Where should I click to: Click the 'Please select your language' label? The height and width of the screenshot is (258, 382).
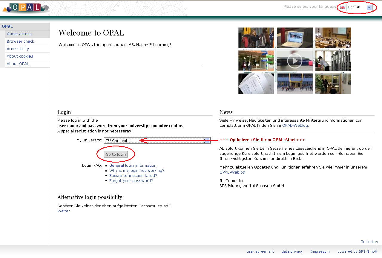point(310,7)
